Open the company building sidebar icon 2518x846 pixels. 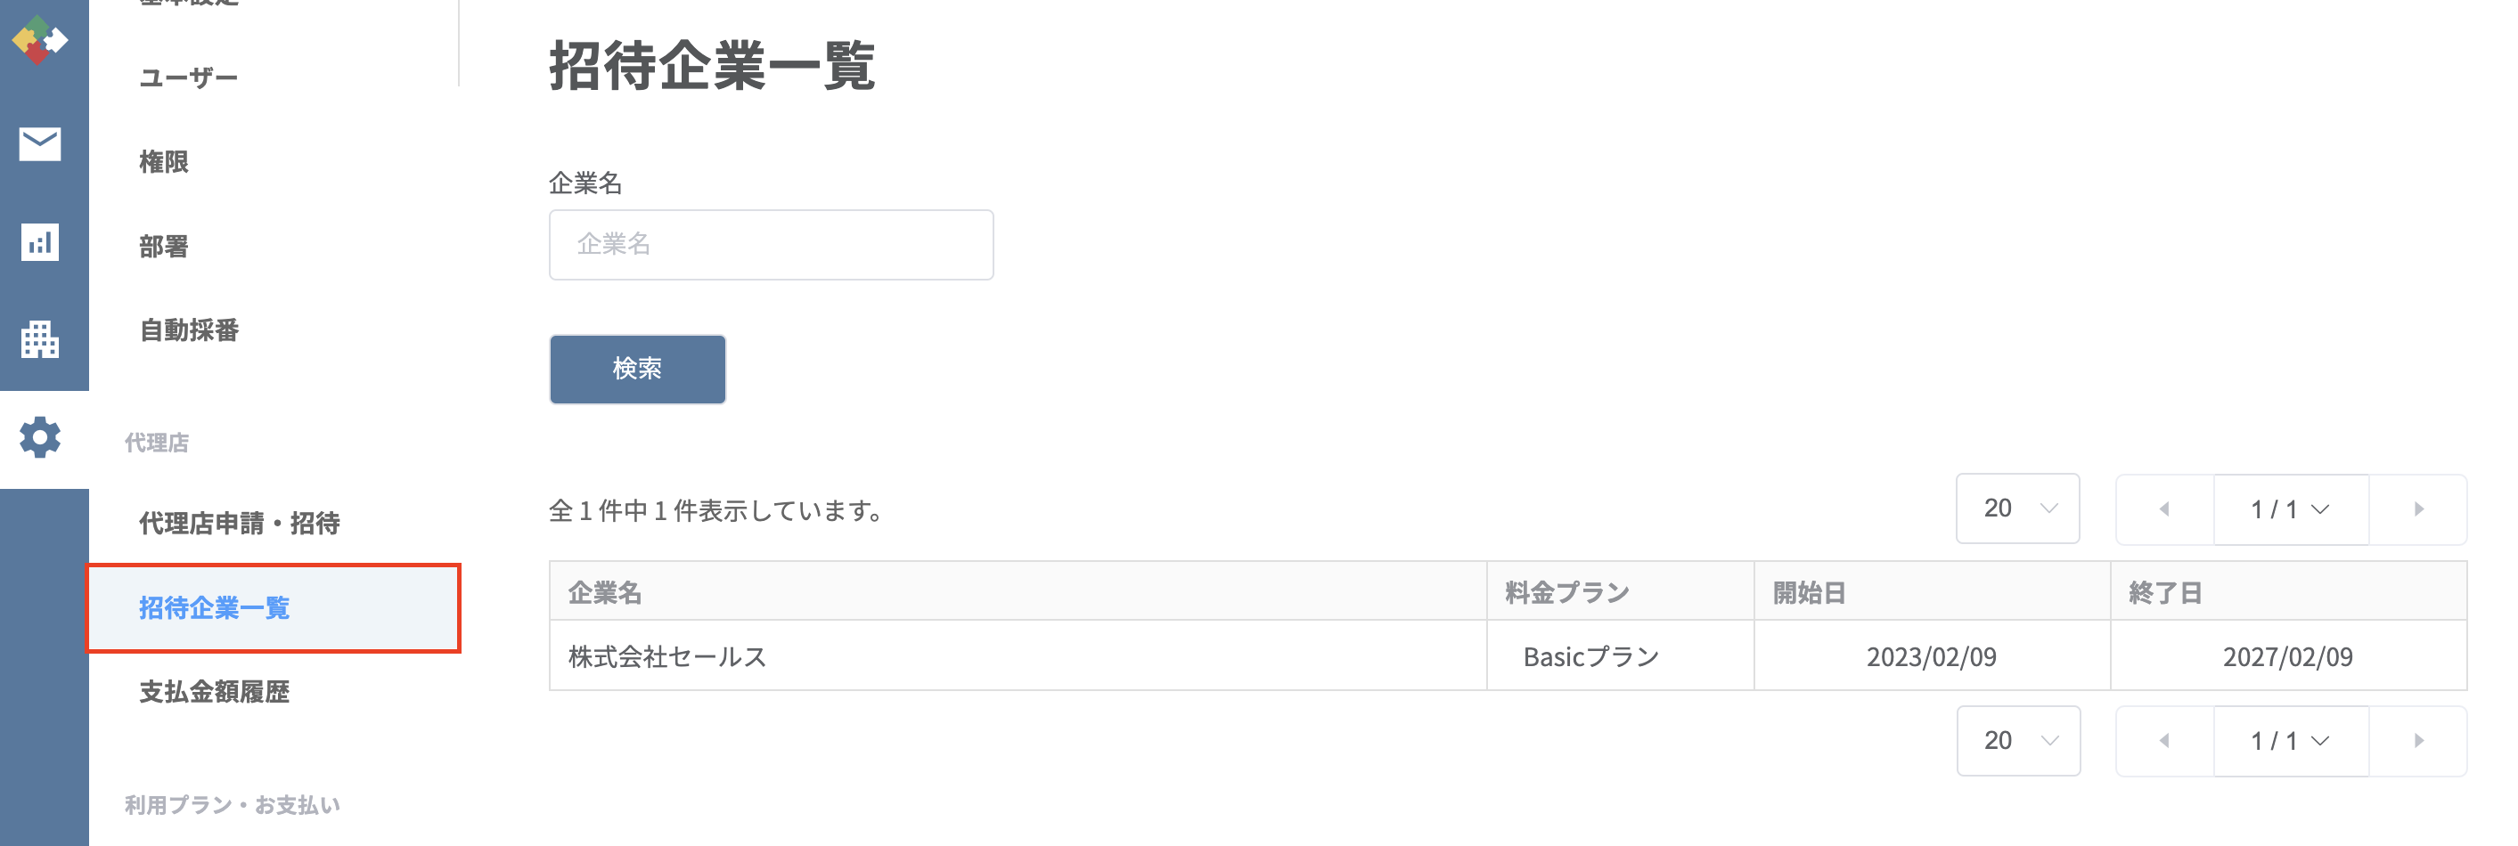click(x=40, y=339)
